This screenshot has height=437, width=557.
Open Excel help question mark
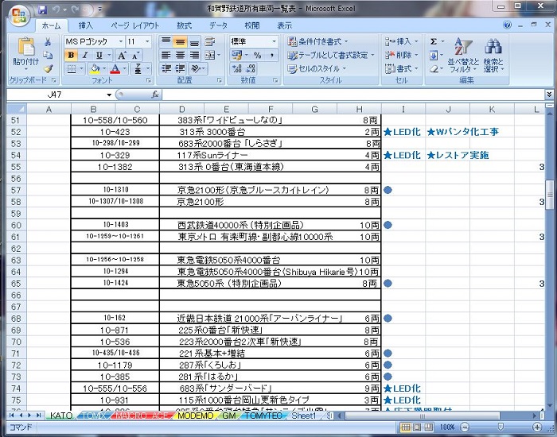pos(508,25)
